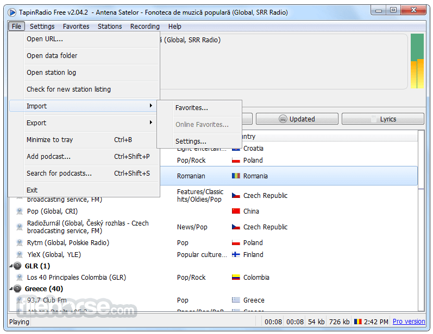The width and height of the screenshot is (433, 334).
Task: Click the 2:42 PM time display
Action: tap(376, 322)
